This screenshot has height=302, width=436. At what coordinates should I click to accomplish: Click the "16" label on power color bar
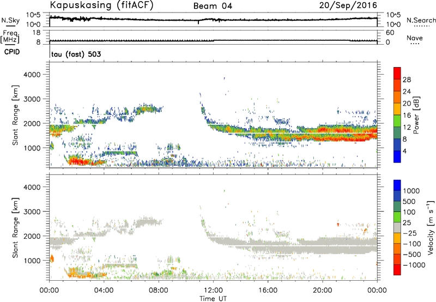tap(407, 116)
